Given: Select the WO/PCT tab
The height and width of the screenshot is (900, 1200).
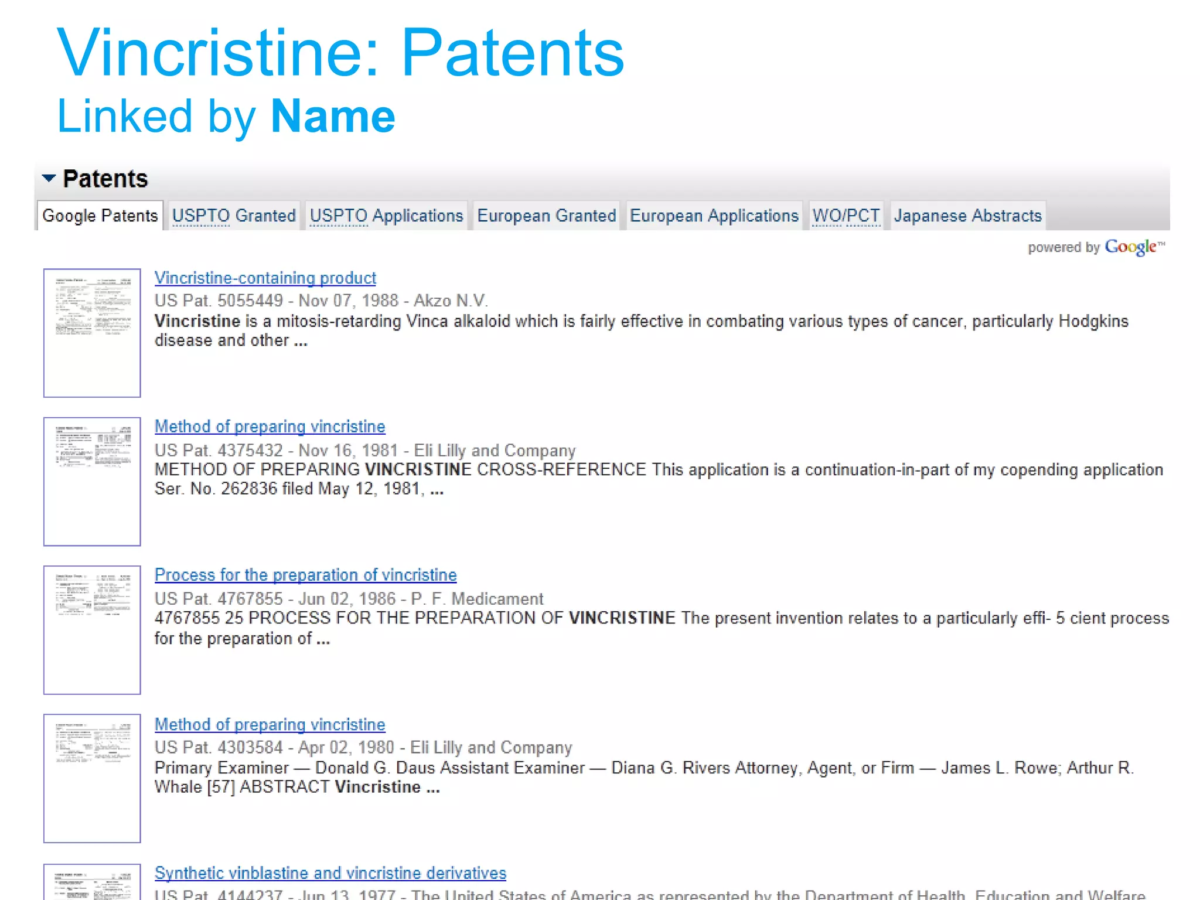Looking at the screenshot, I should tap(846, 216).
